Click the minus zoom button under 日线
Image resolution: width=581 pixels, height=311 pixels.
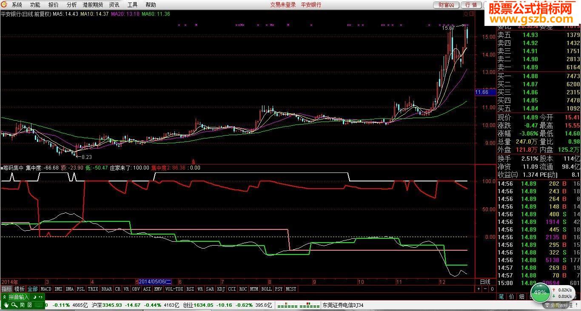(485, 289)
